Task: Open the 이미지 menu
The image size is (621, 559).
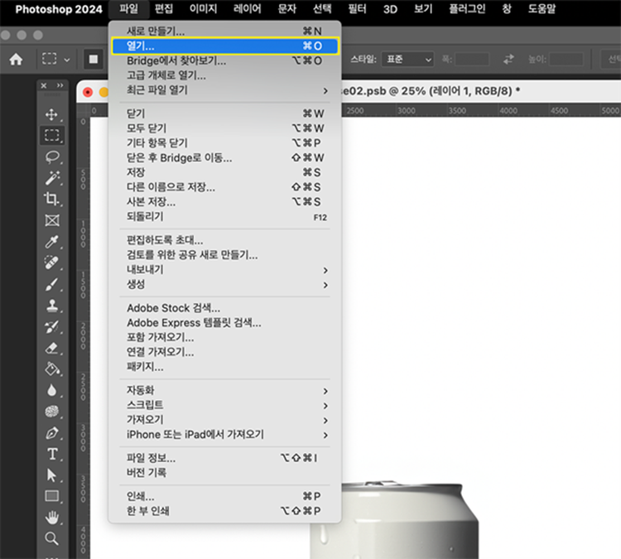Action: 203,9
